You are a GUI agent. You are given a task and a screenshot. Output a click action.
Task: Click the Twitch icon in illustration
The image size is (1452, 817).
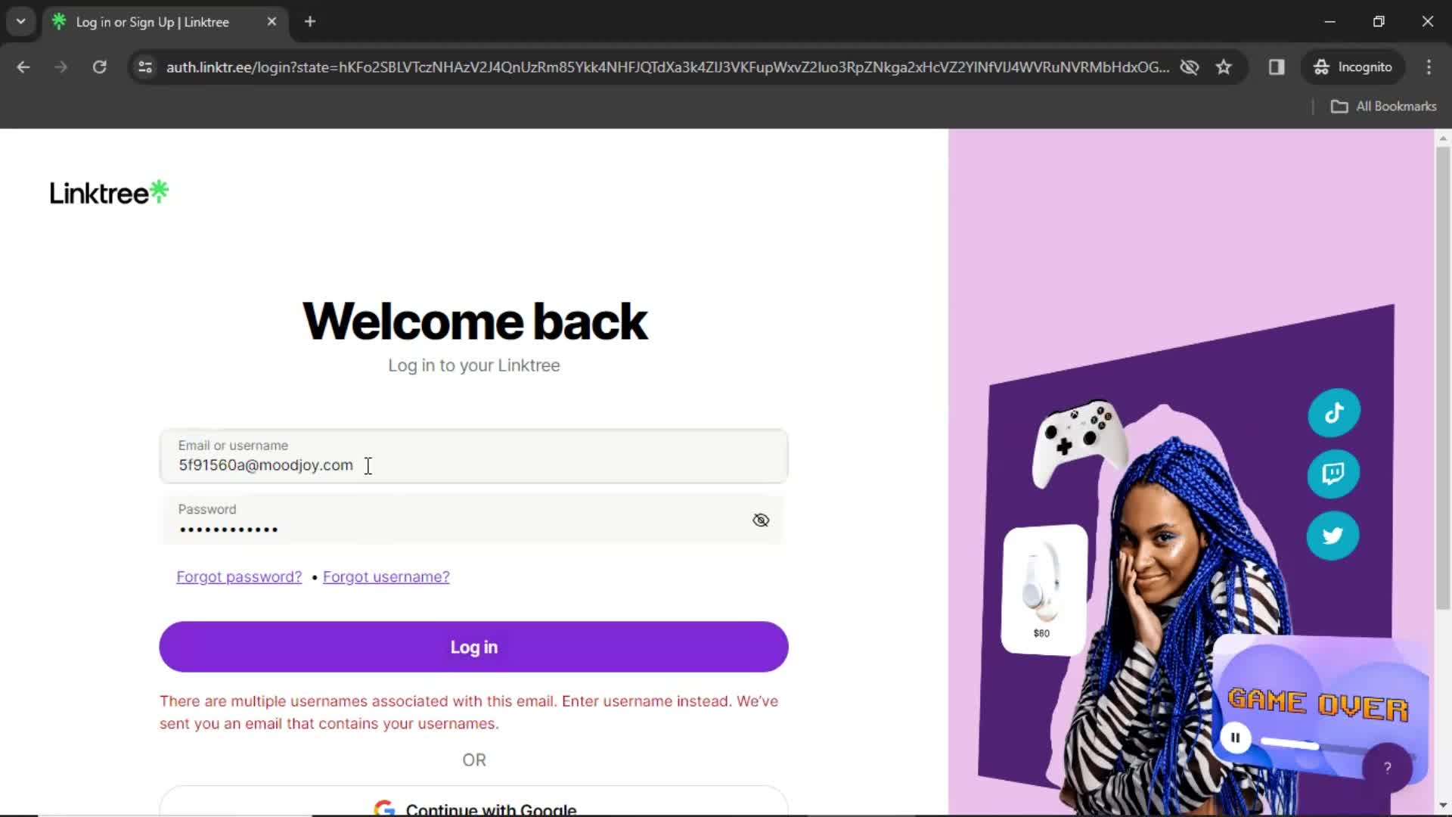click(x=1333, y=474)
